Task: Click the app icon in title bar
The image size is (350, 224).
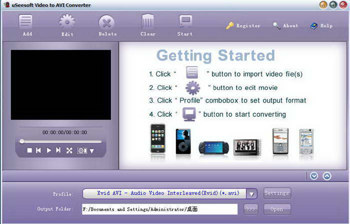Action: pos(7,5)
